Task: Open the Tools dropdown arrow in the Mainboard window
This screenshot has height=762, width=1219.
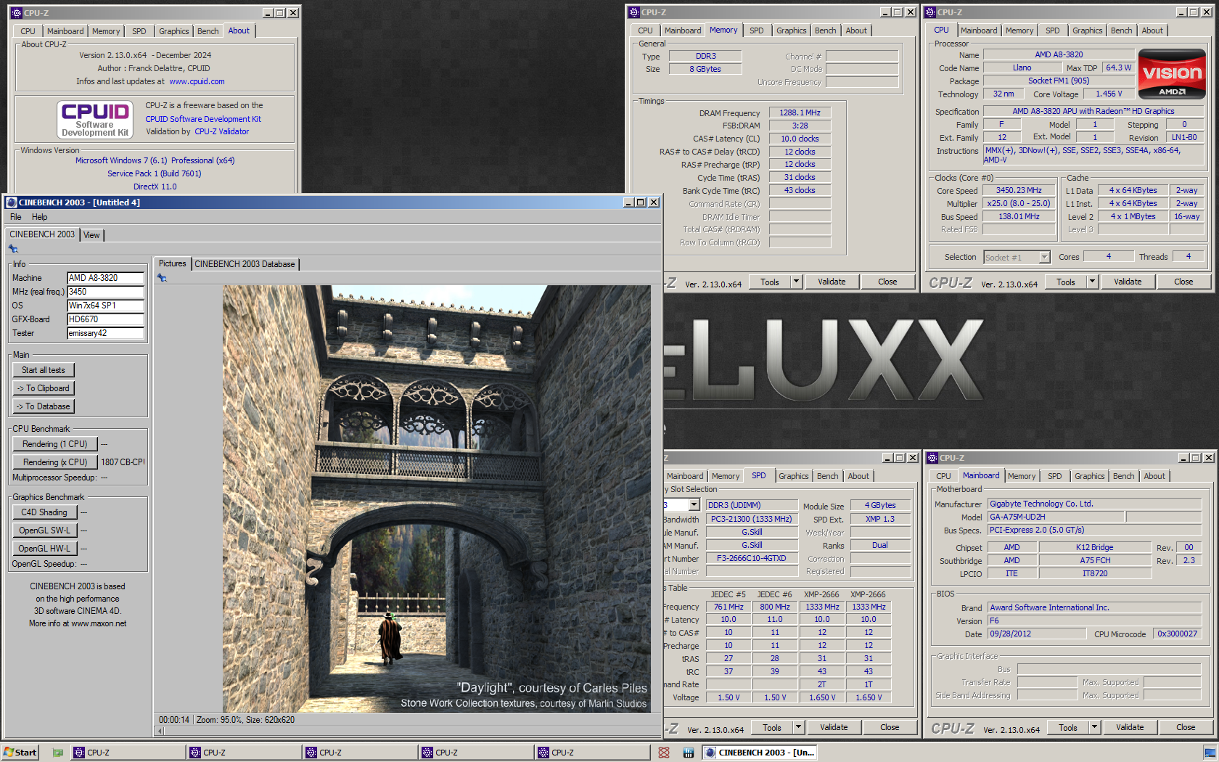Action: [x=1094, y=727]
